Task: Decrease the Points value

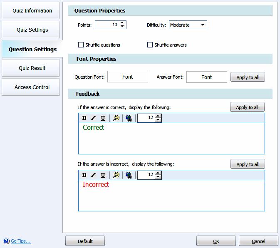Action: point(122,27)
